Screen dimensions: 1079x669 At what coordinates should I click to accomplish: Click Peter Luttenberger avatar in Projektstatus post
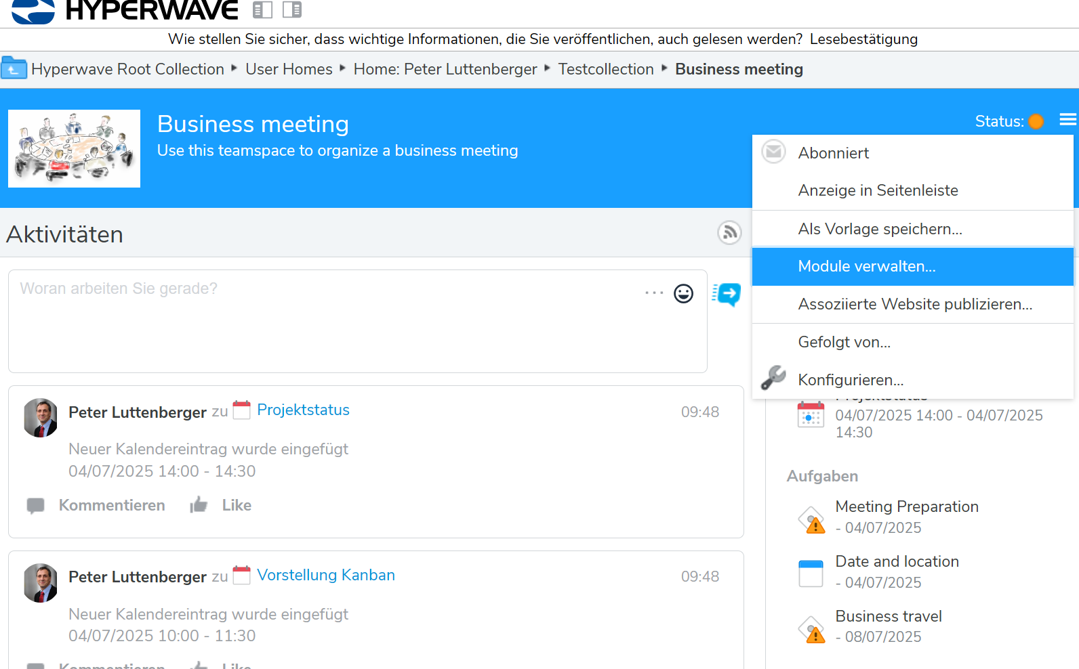coord(41,418)
